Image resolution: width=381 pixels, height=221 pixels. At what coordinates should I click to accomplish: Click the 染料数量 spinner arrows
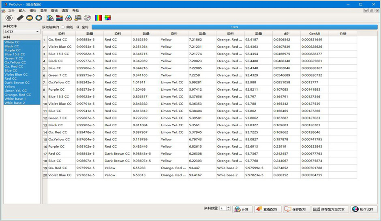(x=229, y=208)
